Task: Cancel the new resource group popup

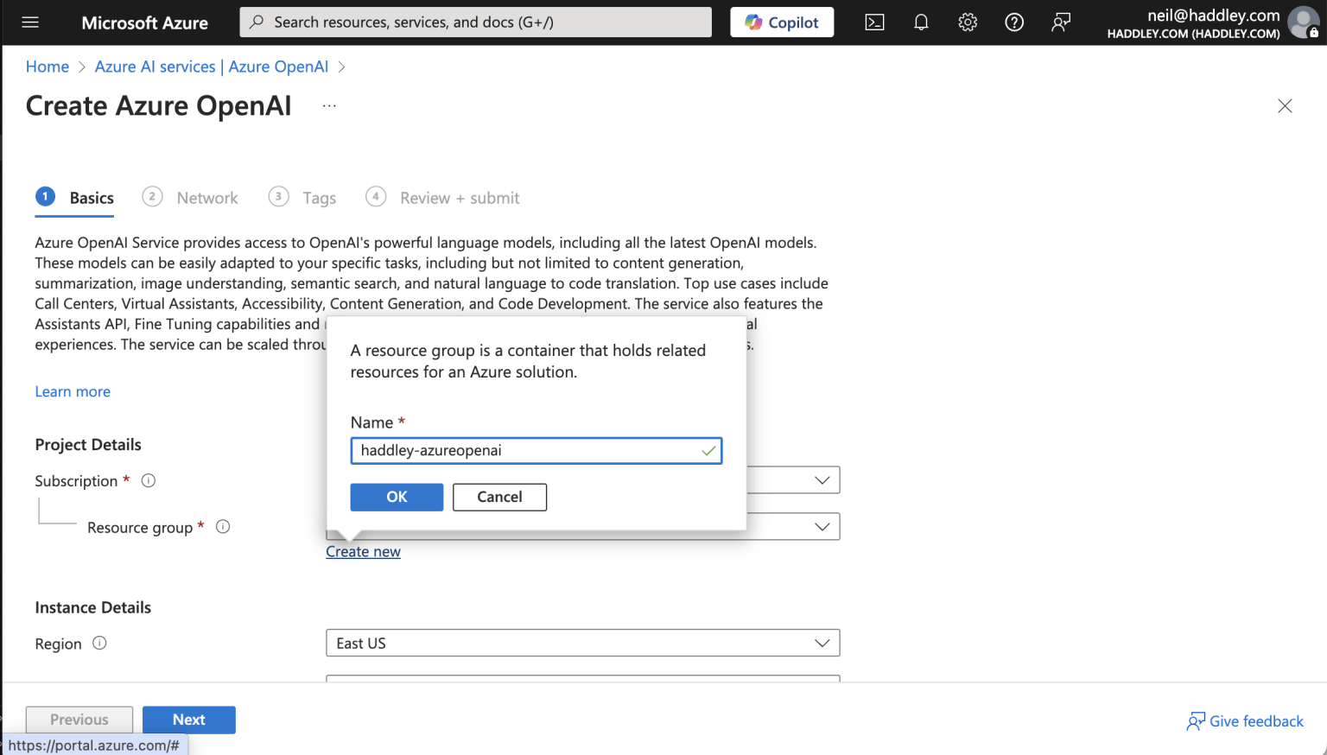Action: click(499, 497)
